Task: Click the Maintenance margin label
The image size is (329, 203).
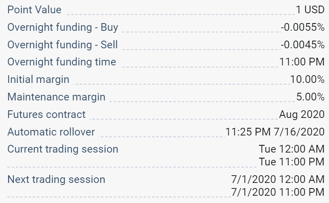Action: (x=56, y=97)
